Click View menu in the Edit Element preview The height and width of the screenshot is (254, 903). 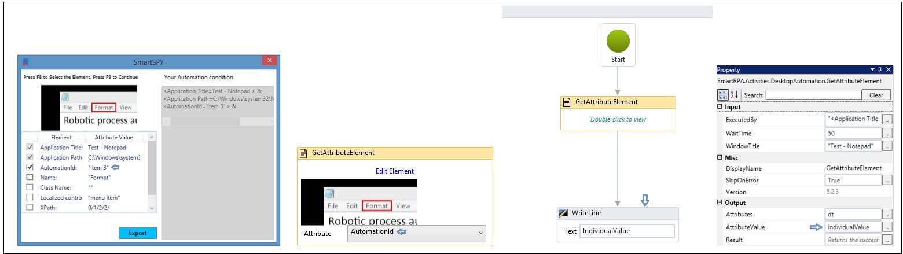(x=403, y=206)
